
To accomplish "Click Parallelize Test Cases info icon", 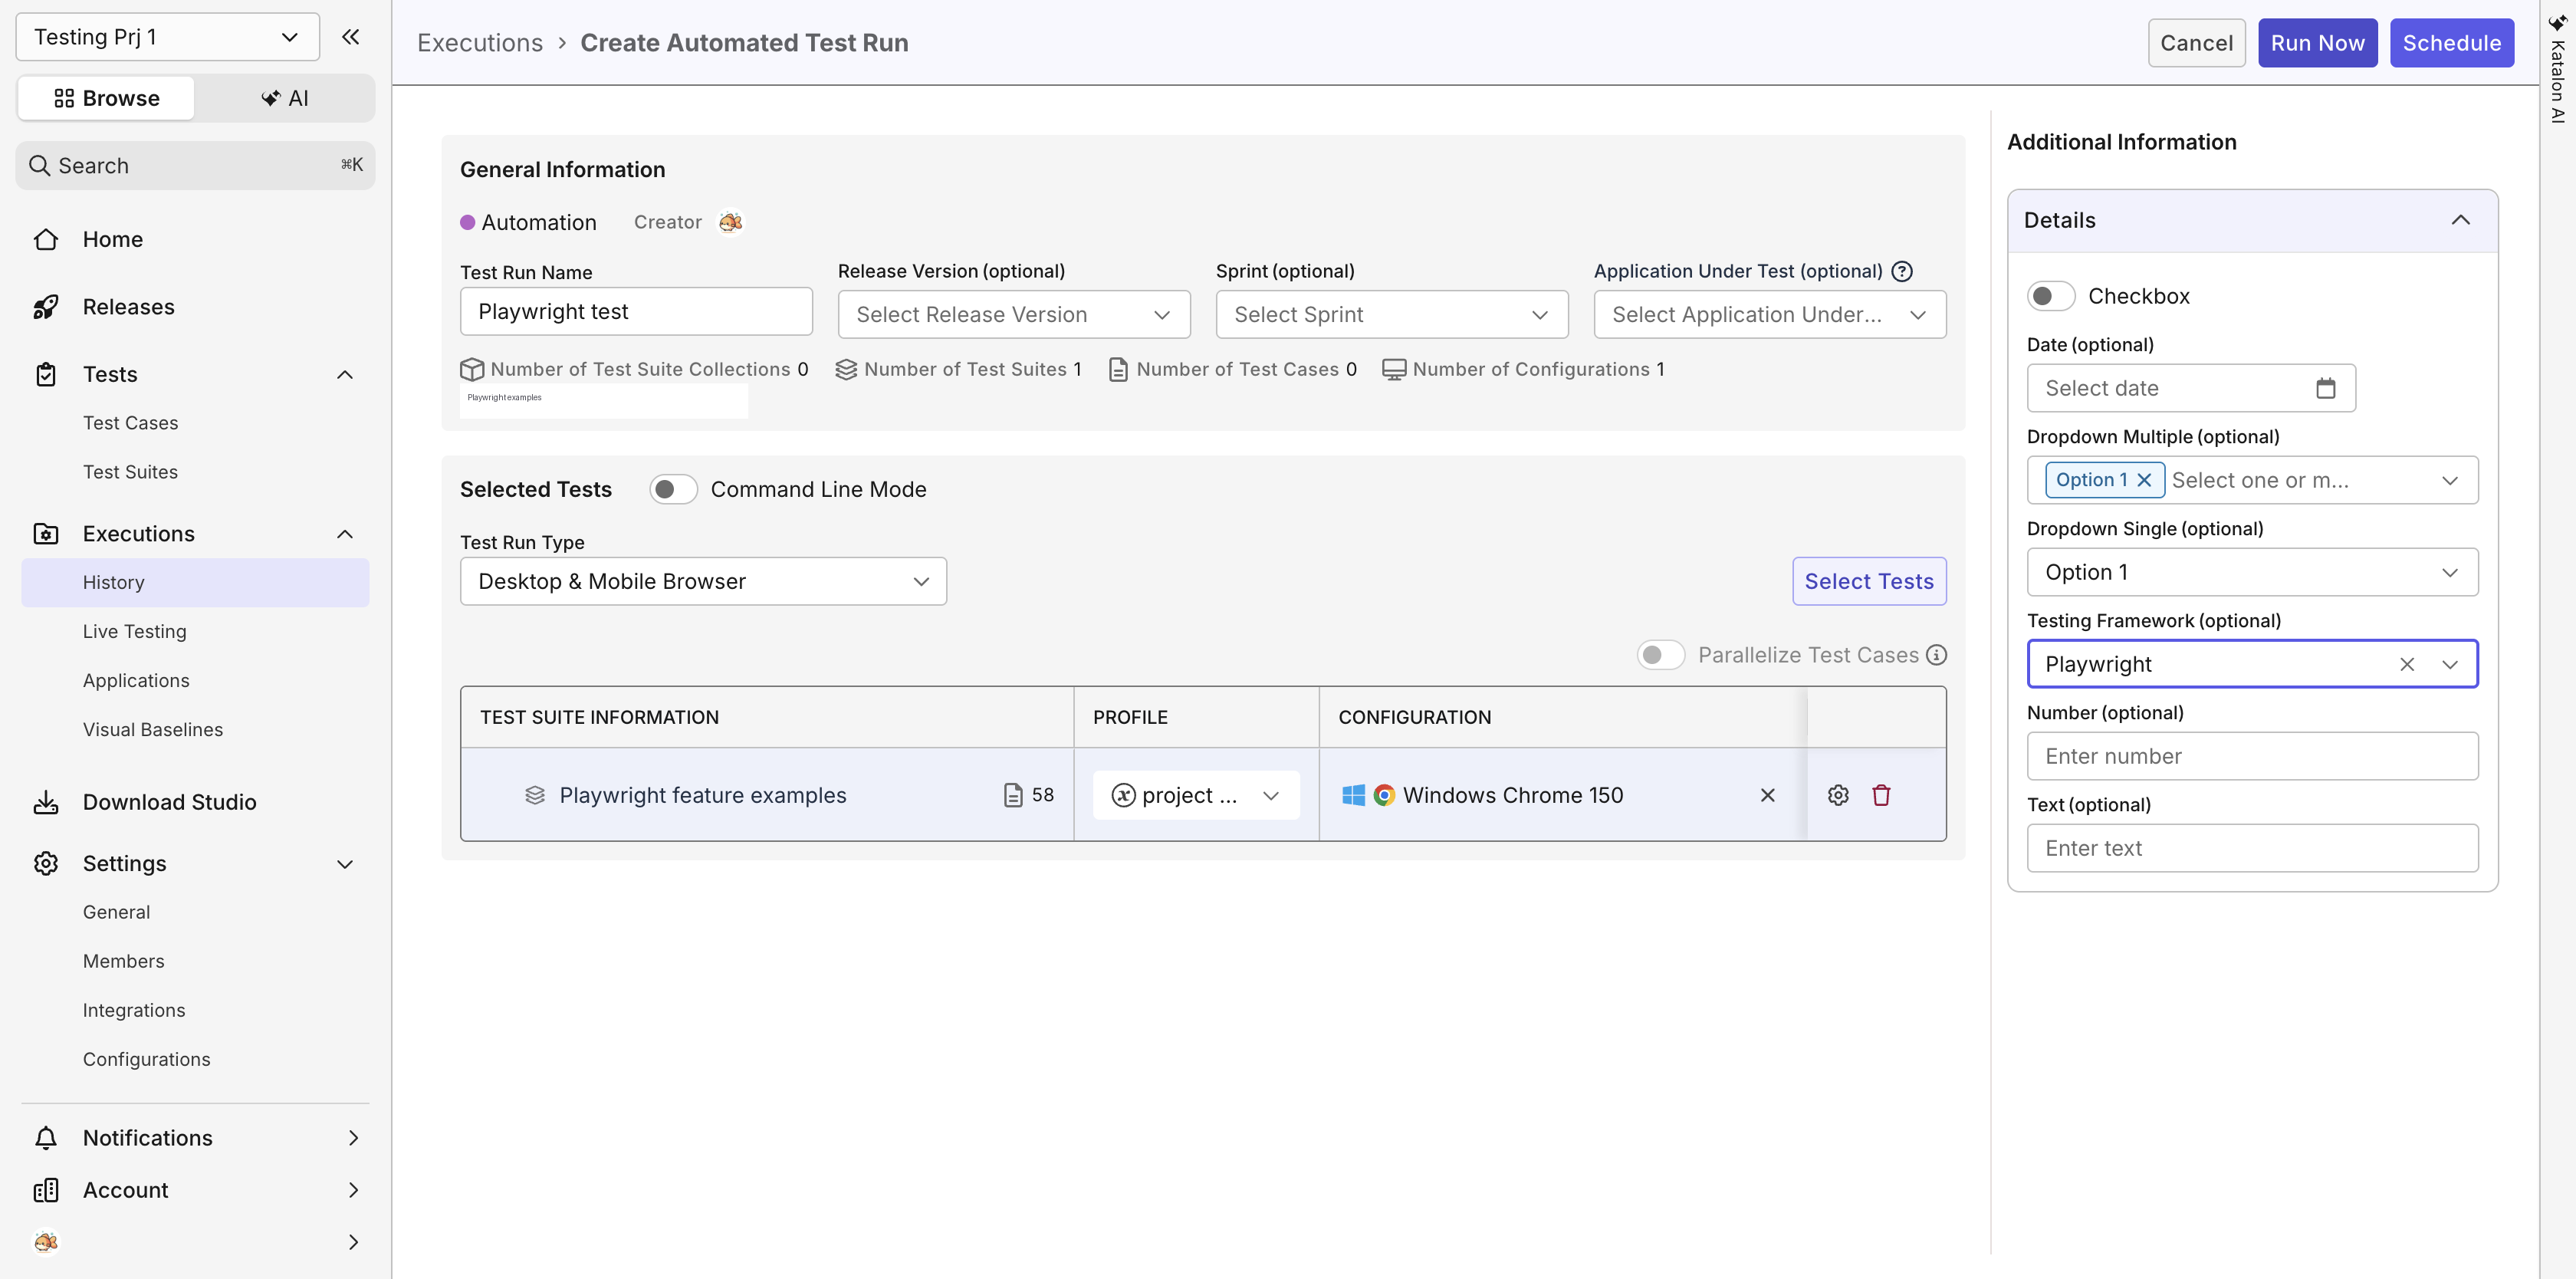I will point(1937,655).
